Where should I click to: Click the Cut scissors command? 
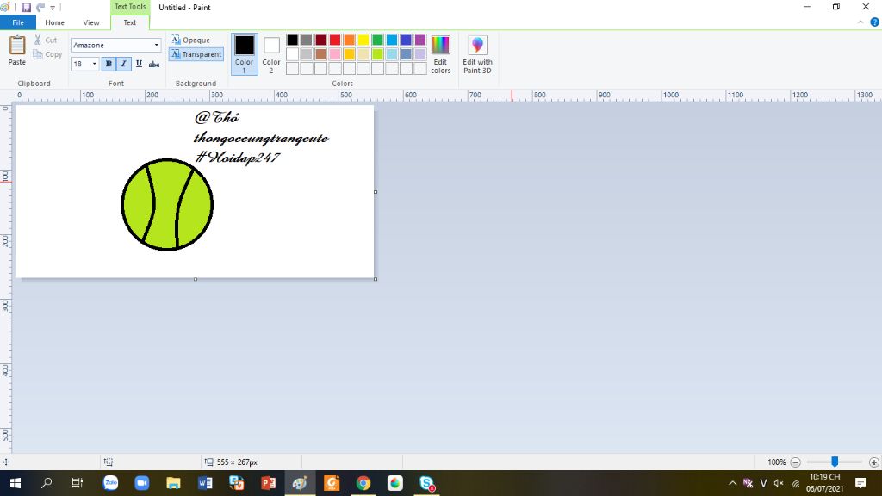(x=45, y=40)
